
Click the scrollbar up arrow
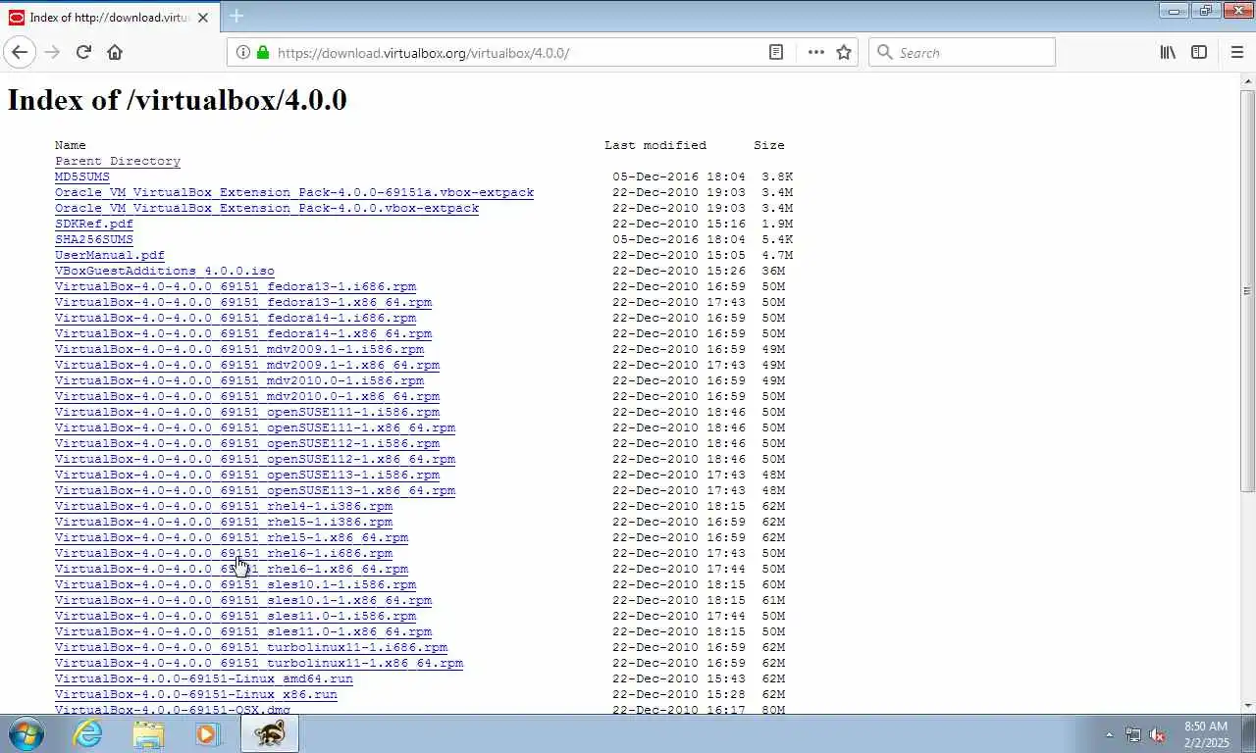click(1247, 80)
